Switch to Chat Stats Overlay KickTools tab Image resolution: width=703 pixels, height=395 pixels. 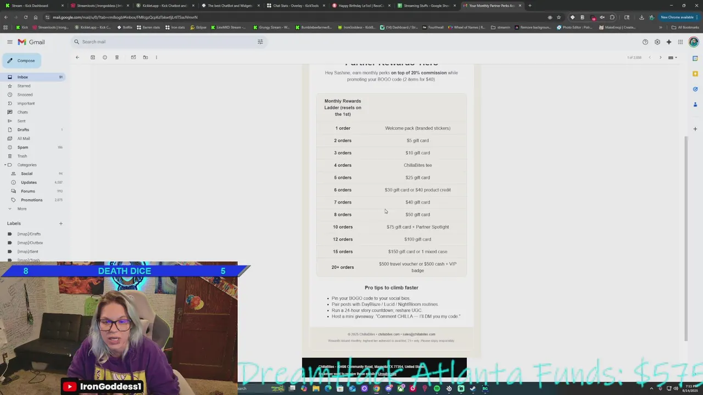pos(295,5)
